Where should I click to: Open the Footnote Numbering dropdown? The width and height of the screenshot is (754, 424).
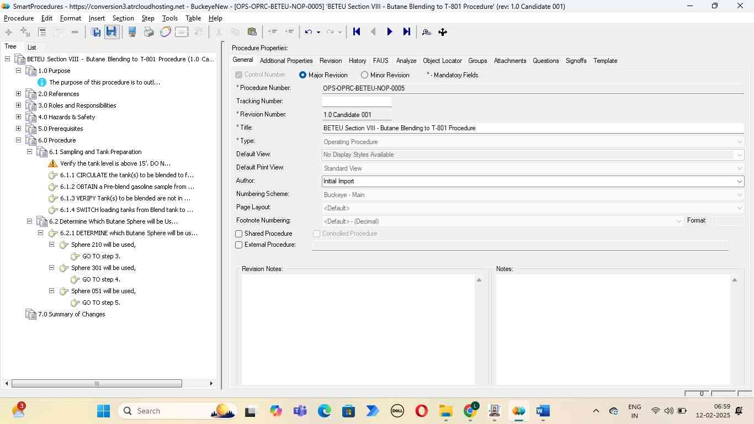click(x=678, y=221)
